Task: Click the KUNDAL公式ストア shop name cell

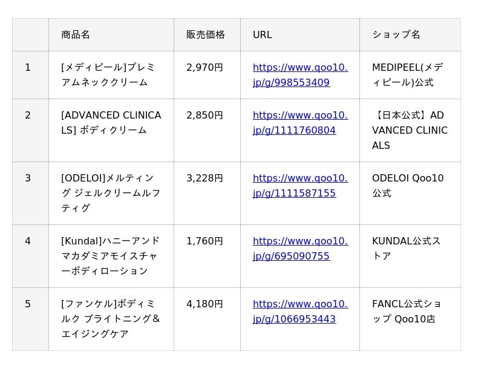Action: 406,249
